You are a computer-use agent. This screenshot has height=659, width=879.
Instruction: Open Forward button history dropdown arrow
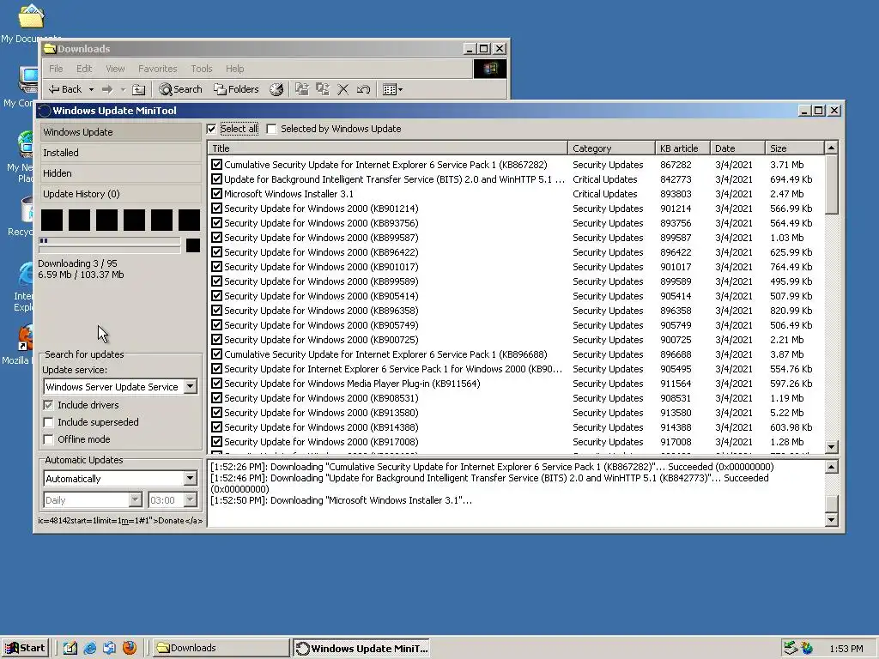123,89
